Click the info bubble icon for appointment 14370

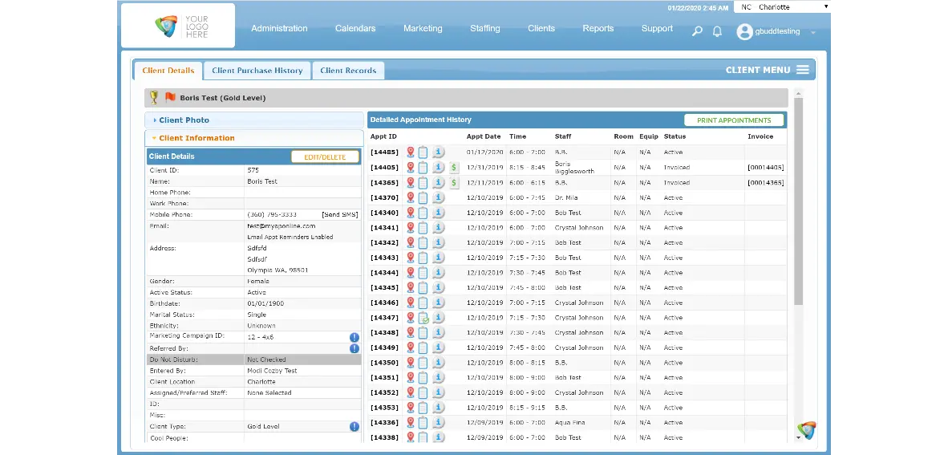439,198
